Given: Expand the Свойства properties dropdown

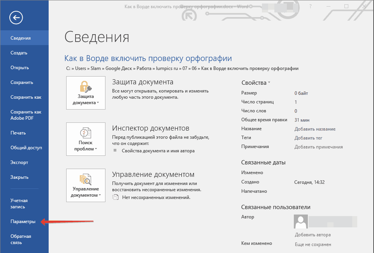Looking at the screenshot, I should click(256, 83).
